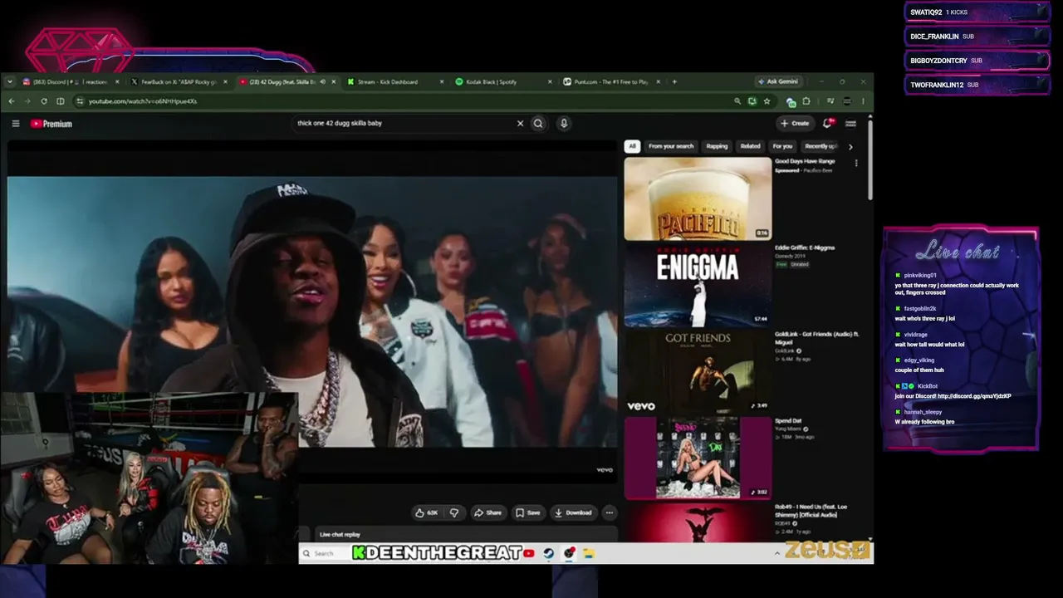Open options for the Pacifico sponsored ad
This screenshot has width=1063, height=598.
pyautogui.click(x=856, y=164)
